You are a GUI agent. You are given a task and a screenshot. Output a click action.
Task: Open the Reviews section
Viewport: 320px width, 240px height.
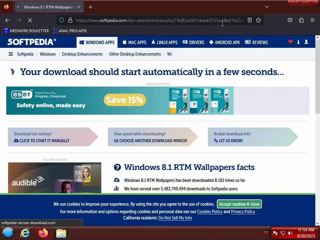click(x=256, y=42)
